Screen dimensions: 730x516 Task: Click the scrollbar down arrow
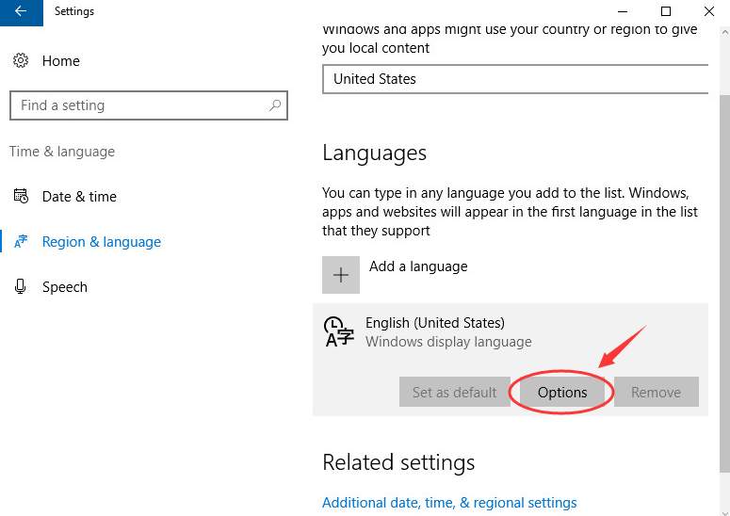[725, 512]
